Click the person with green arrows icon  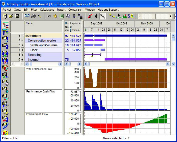coord(118,16)
